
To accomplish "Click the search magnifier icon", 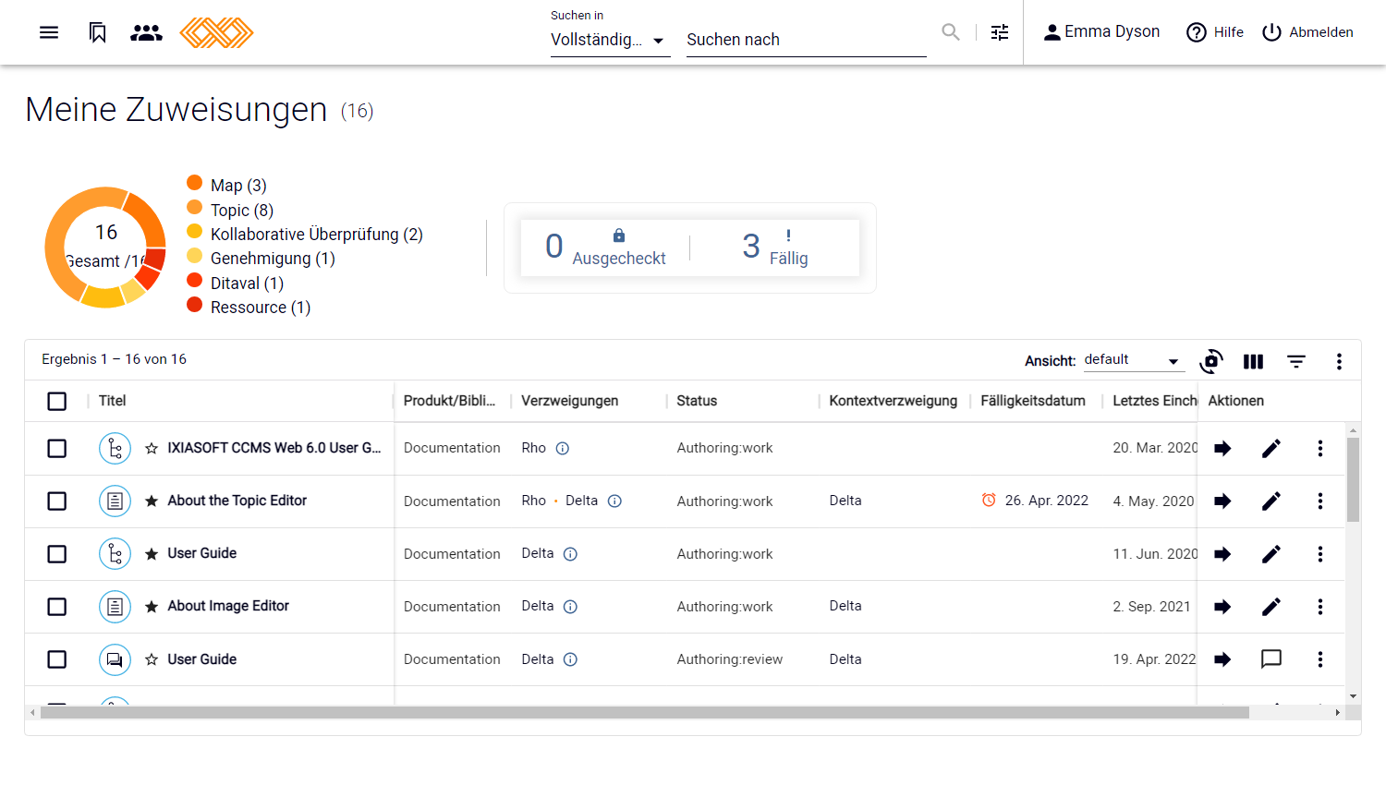I will tap(950, 32).
